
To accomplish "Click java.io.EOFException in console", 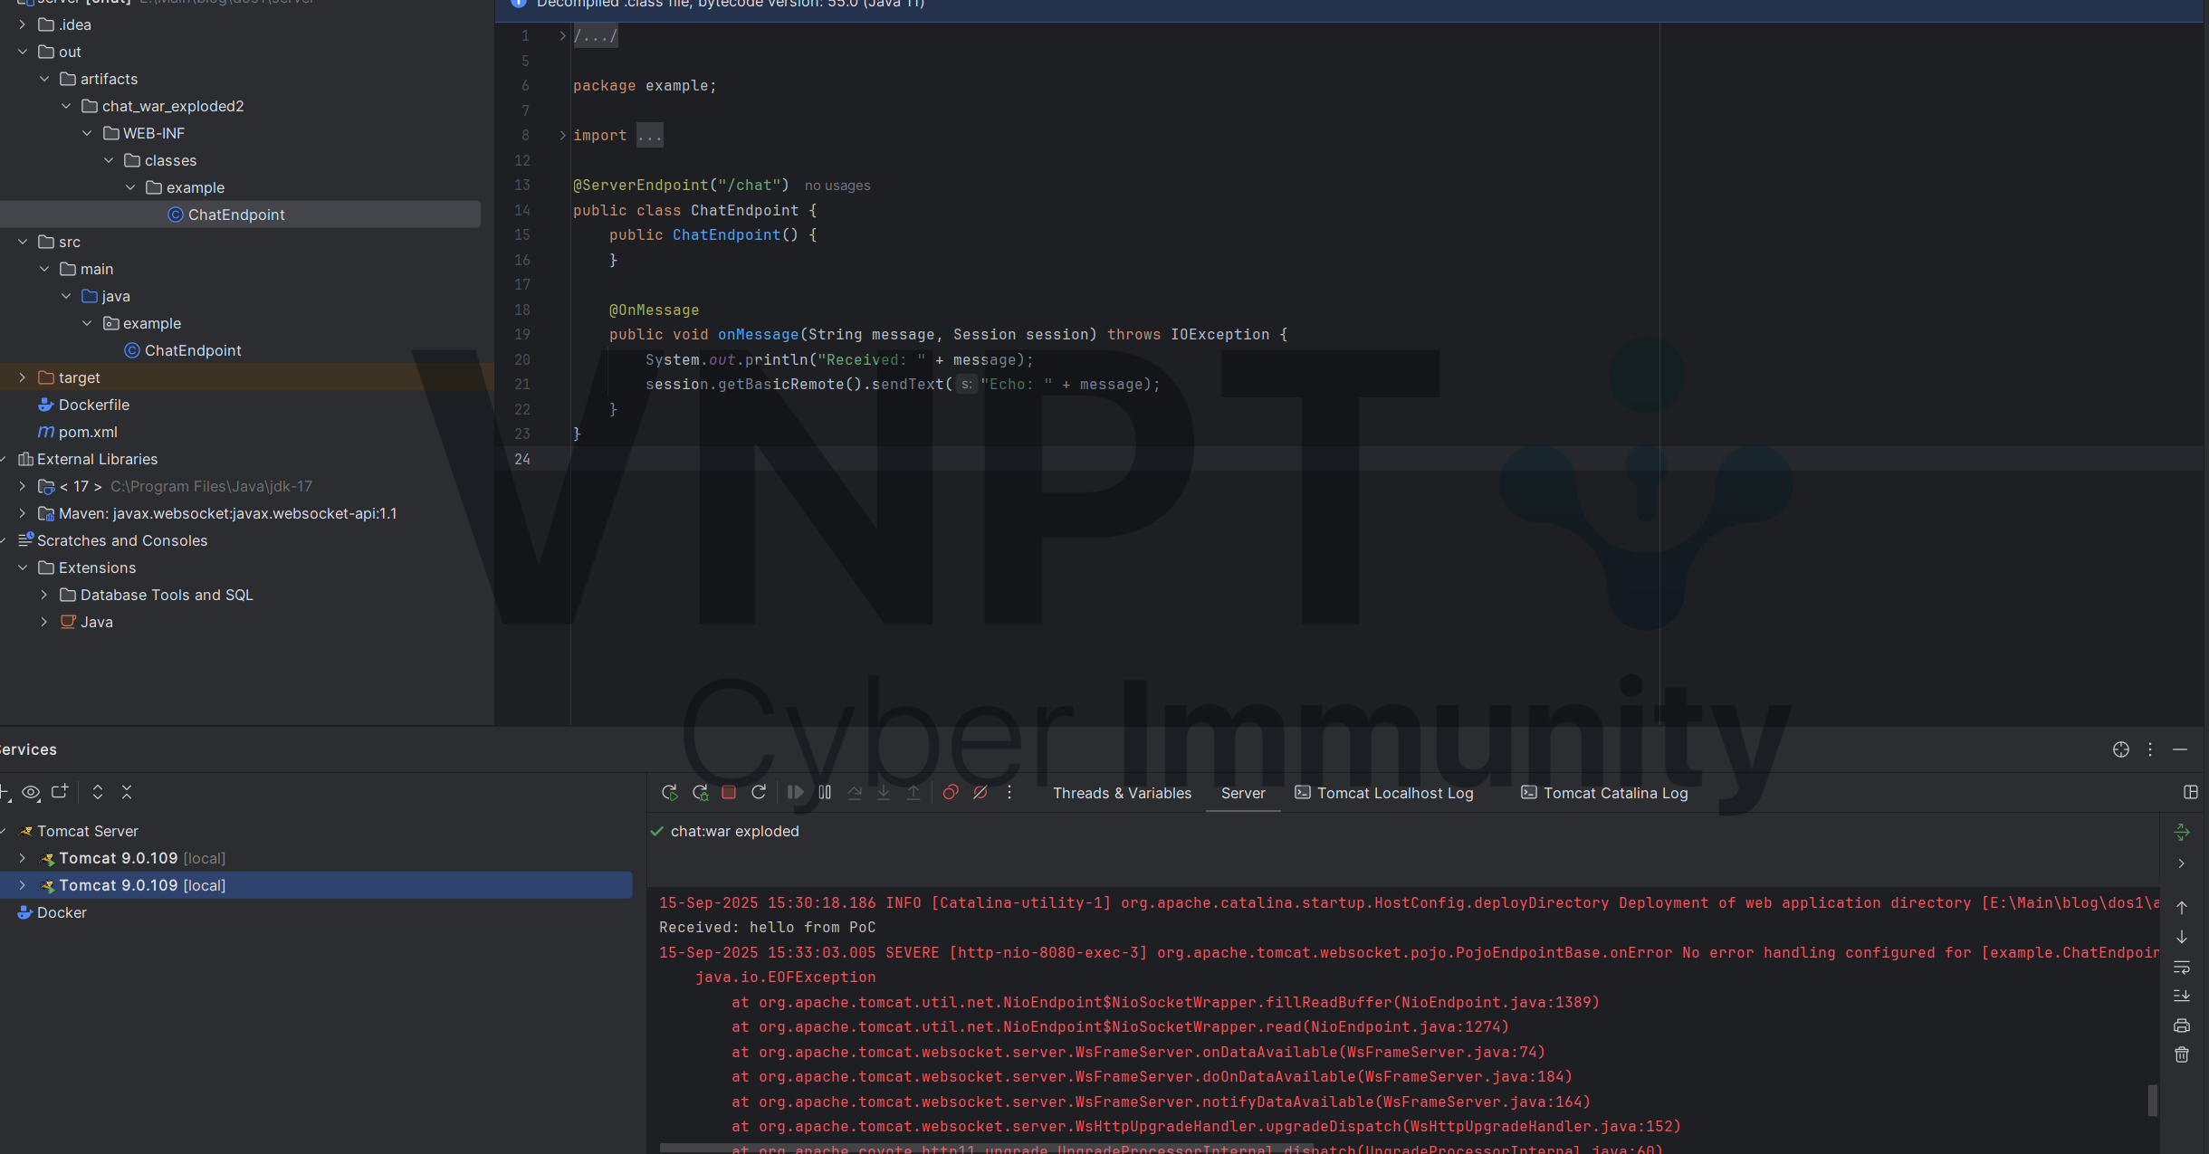I will [786, 978].
